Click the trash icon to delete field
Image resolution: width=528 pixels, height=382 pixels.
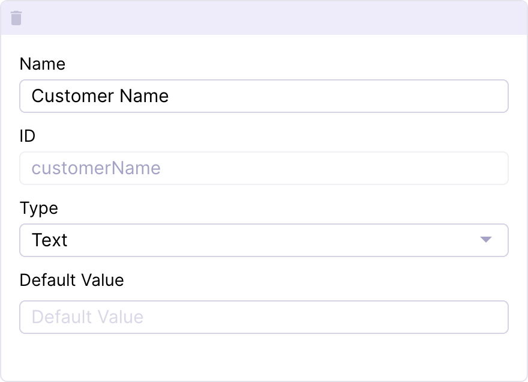tap(17, 18)
